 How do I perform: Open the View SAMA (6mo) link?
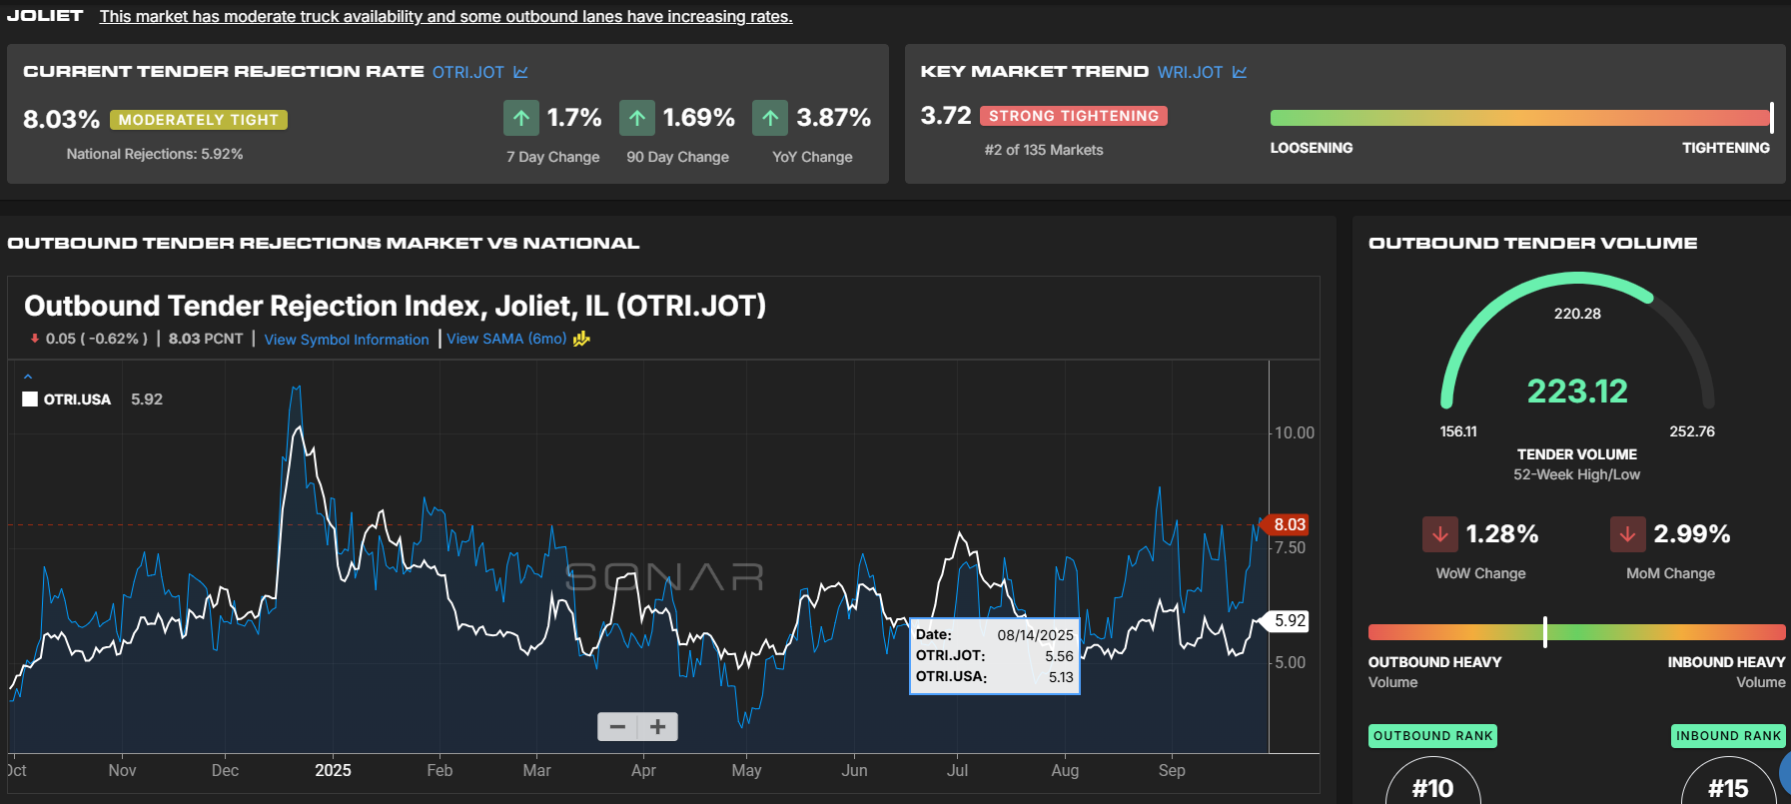(506, 339)
